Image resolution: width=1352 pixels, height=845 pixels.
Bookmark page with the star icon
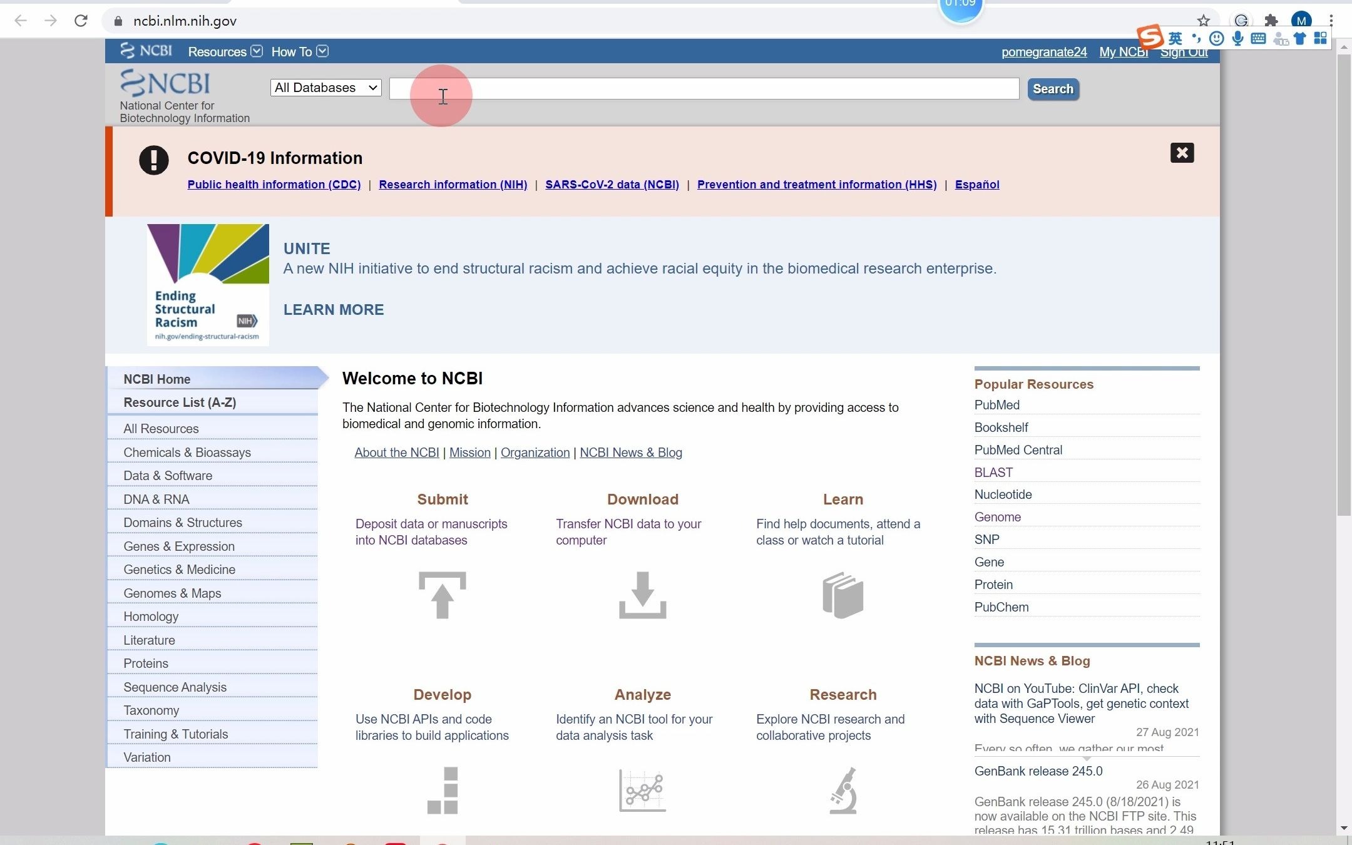point(1203,21)
